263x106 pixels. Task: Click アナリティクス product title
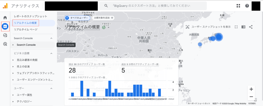(x=25, y=6)
